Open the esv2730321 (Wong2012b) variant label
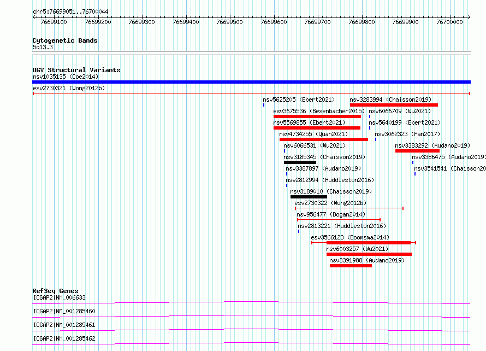This screenshot has height=351, width=486. [69, 88]
